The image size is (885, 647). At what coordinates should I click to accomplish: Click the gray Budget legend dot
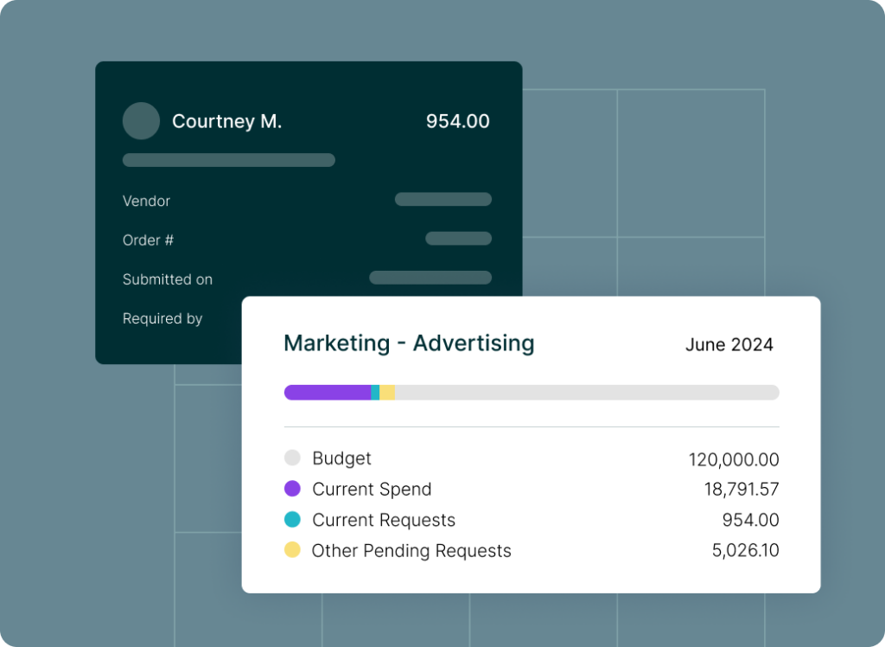pyautogui.click(x=292, y=458)
